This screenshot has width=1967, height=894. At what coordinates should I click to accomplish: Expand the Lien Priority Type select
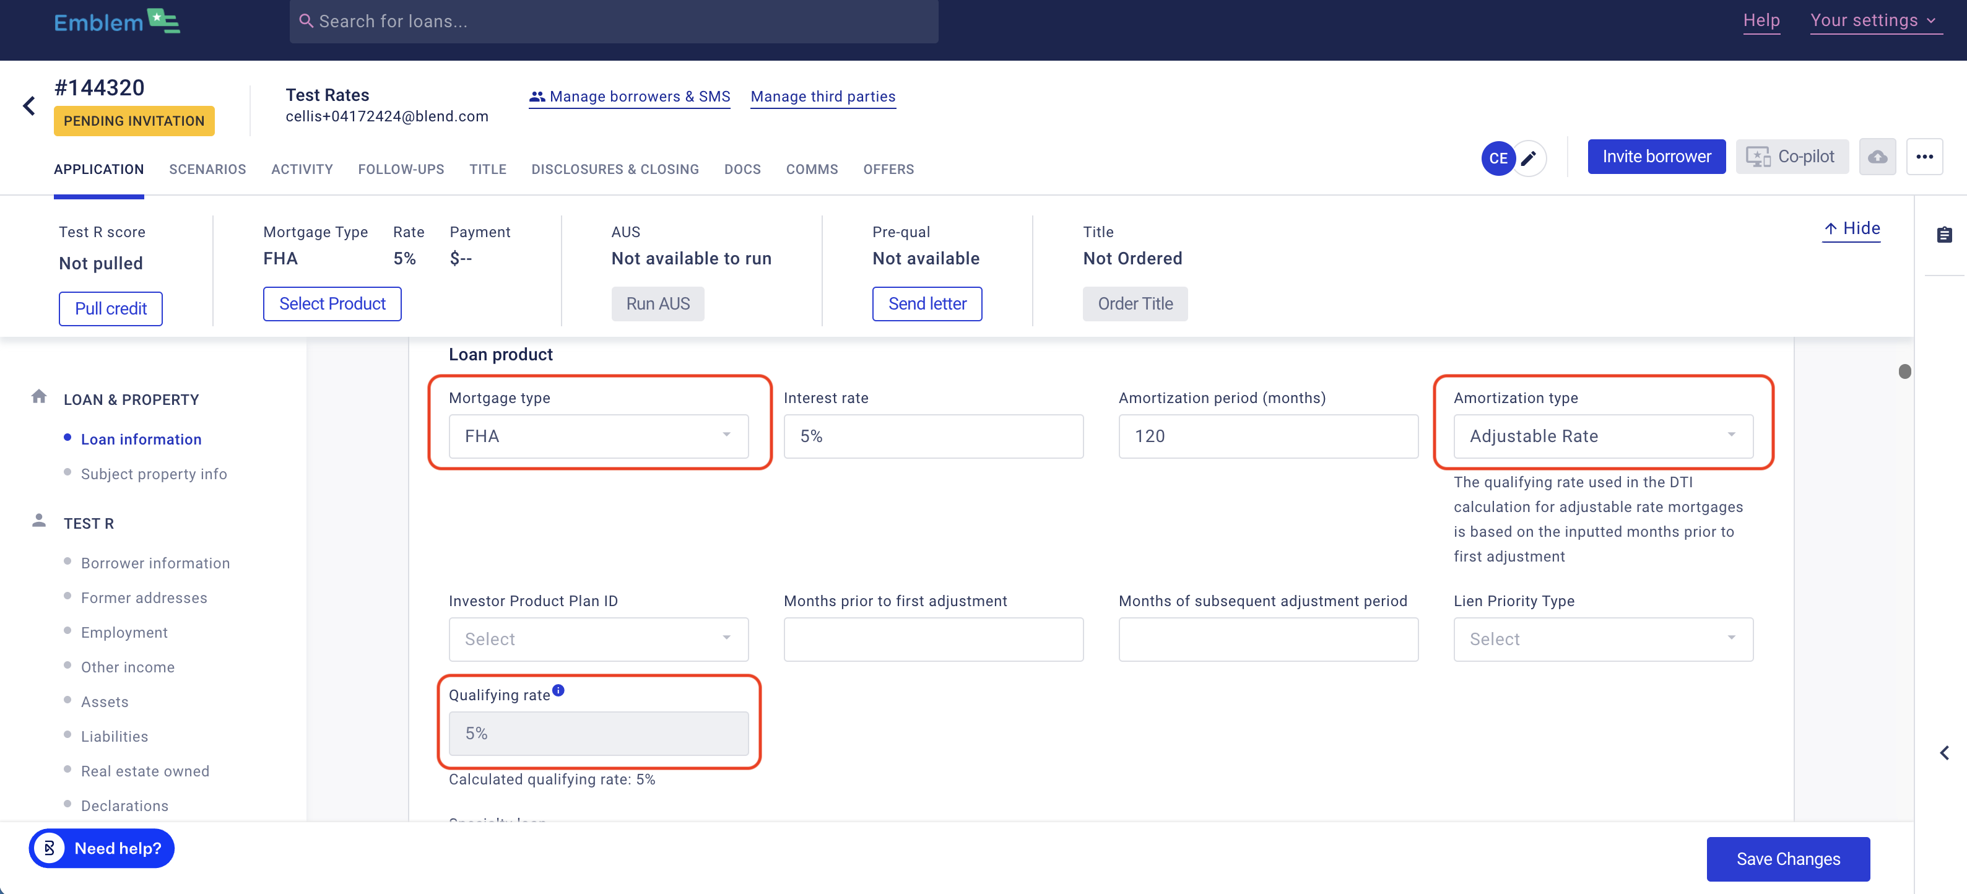[x=1602, y=639]
